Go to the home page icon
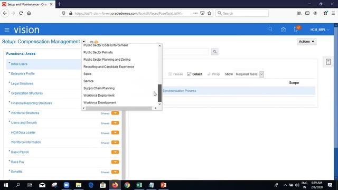 coord(283,30)
